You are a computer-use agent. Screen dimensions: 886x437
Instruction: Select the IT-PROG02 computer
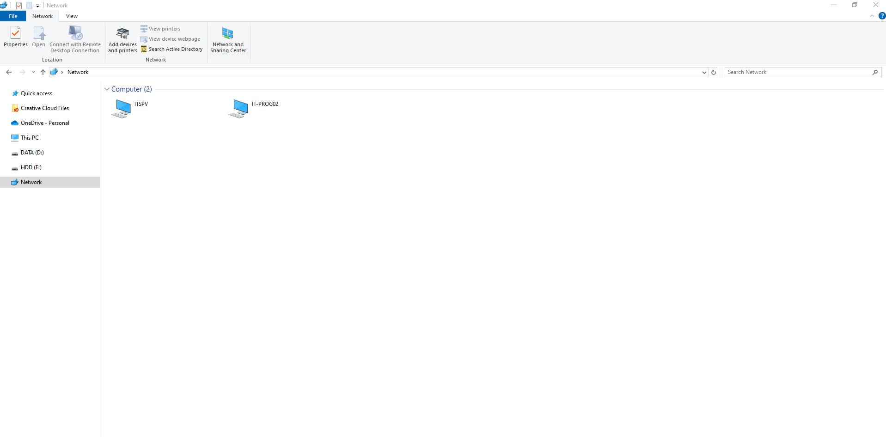coord(254,108)
